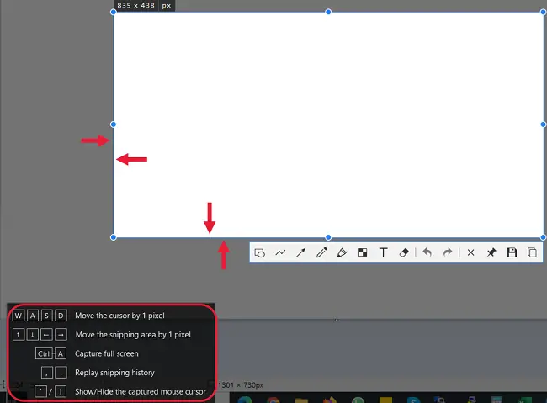Redo the last annotation

tap(448, 252)
